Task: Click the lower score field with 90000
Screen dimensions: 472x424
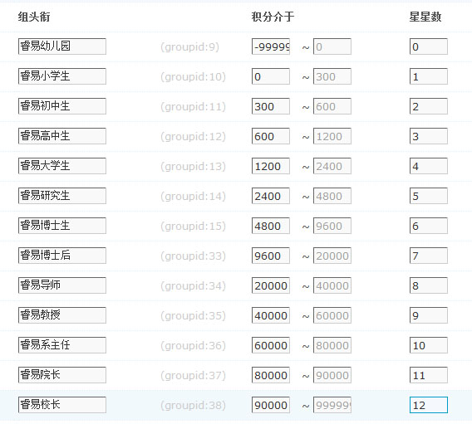Action: tap(271, 405)
